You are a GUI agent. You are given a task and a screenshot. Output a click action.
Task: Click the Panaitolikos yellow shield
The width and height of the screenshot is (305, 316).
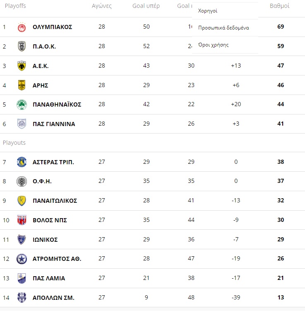click(x=22, y=201)
